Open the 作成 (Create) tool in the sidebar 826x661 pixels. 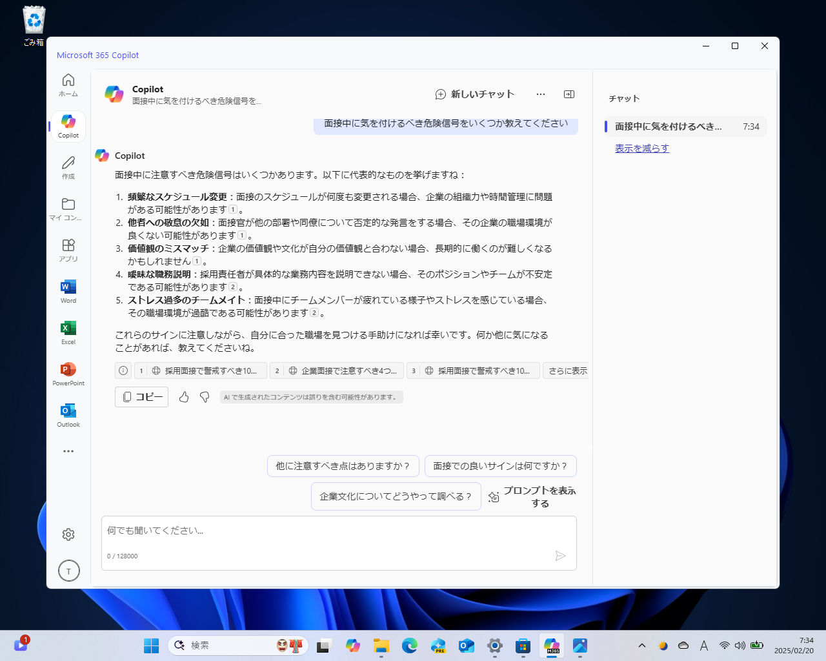coord(68,168)
